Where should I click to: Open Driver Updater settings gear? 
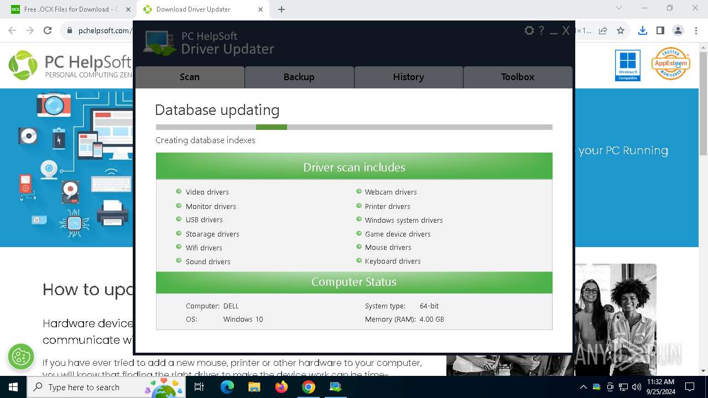(x=529, y=31)
